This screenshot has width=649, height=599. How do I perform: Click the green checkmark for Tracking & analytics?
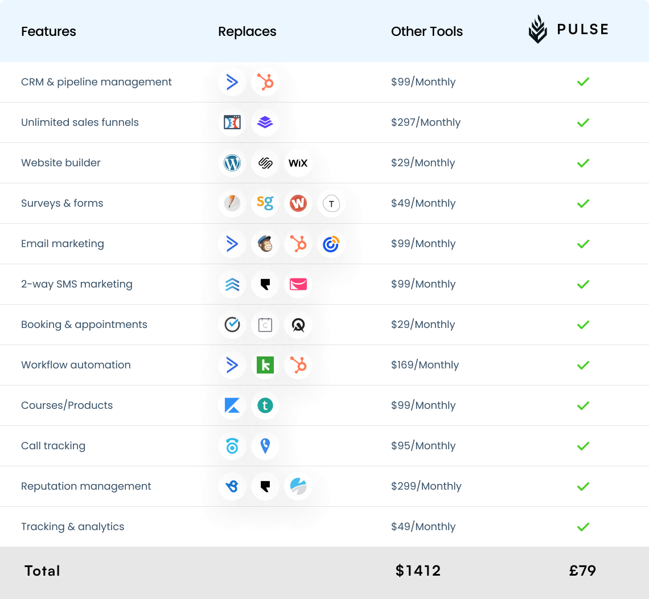(583, 527)
